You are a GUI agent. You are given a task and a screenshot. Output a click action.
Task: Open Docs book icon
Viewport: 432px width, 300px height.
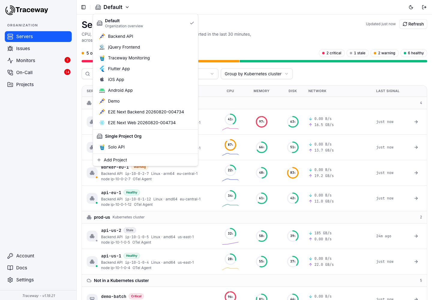[x=10, y=268]
